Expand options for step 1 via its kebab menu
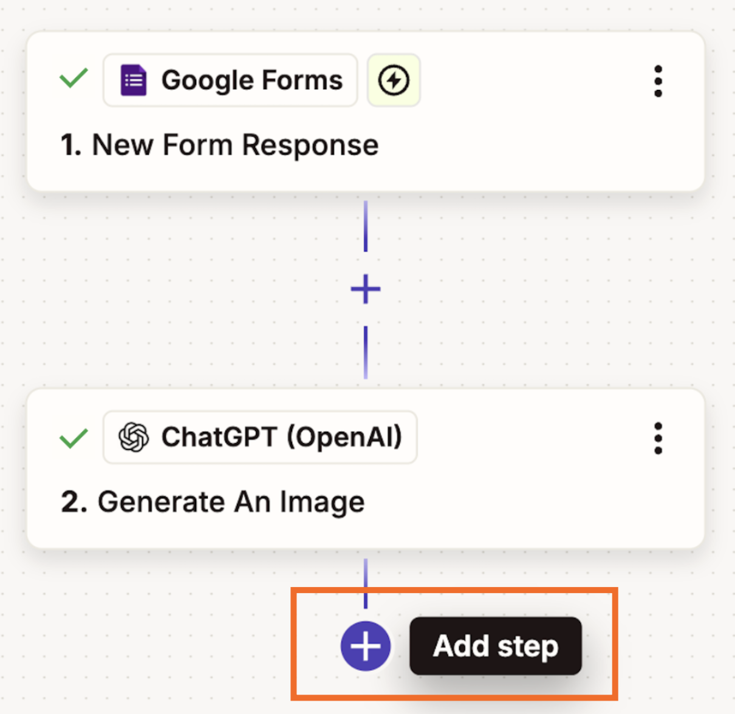This screenshot has width=735, height=714. (658, 80)
